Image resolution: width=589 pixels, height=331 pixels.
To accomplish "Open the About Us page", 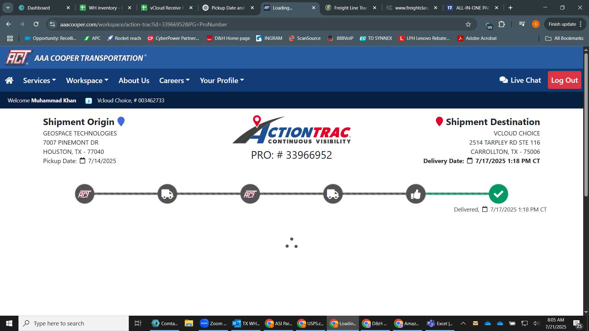I will (134, 80).
